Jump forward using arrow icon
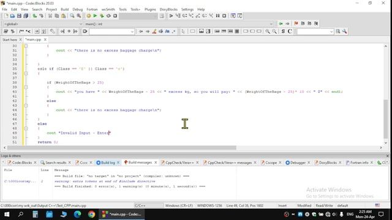The image size is (392, 220). 287,23
